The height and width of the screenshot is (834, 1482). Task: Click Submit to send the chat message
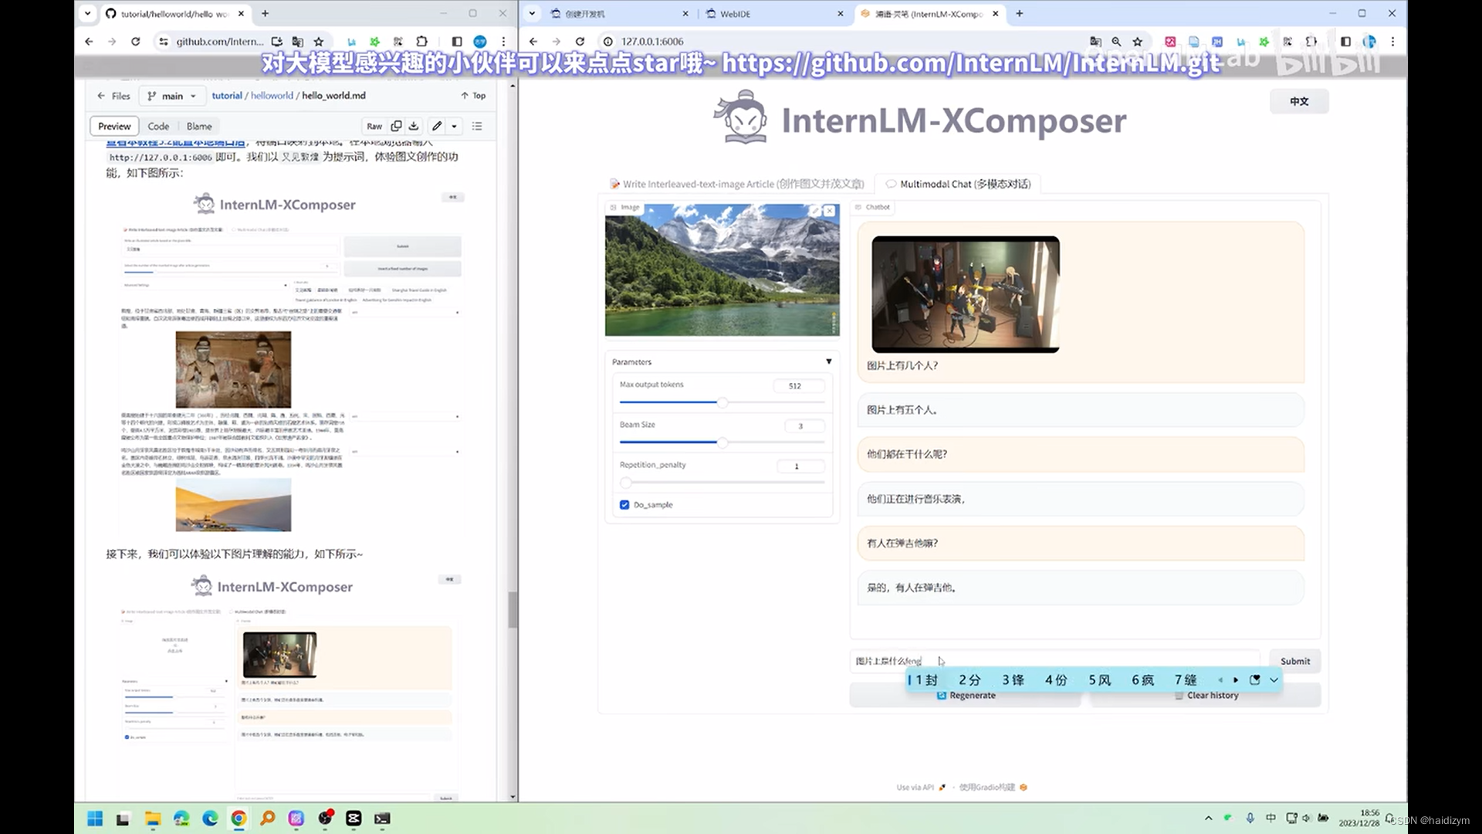pos(1295,661)
